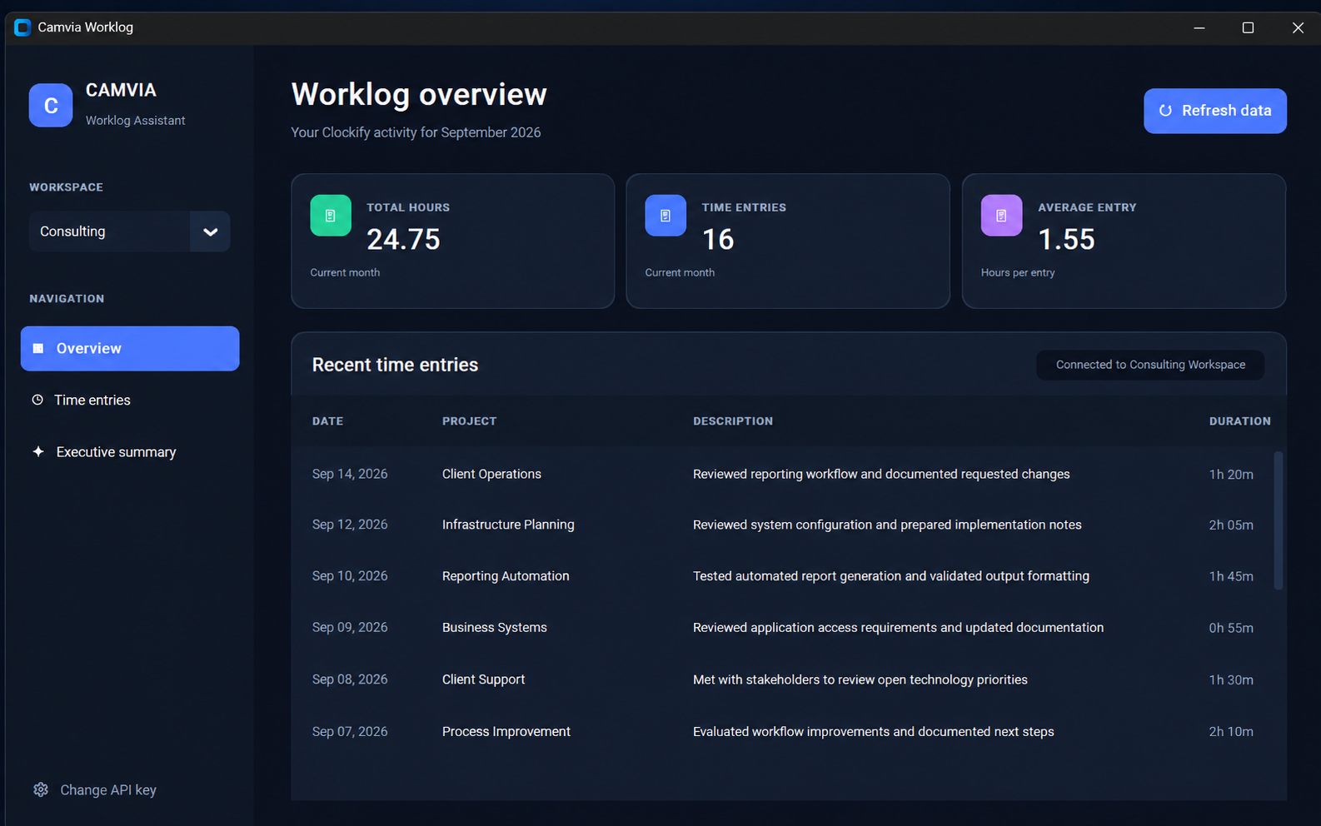1321x826 pixels.
Task: Select the Client Operations project cell
Action: (x=491, y=474)
